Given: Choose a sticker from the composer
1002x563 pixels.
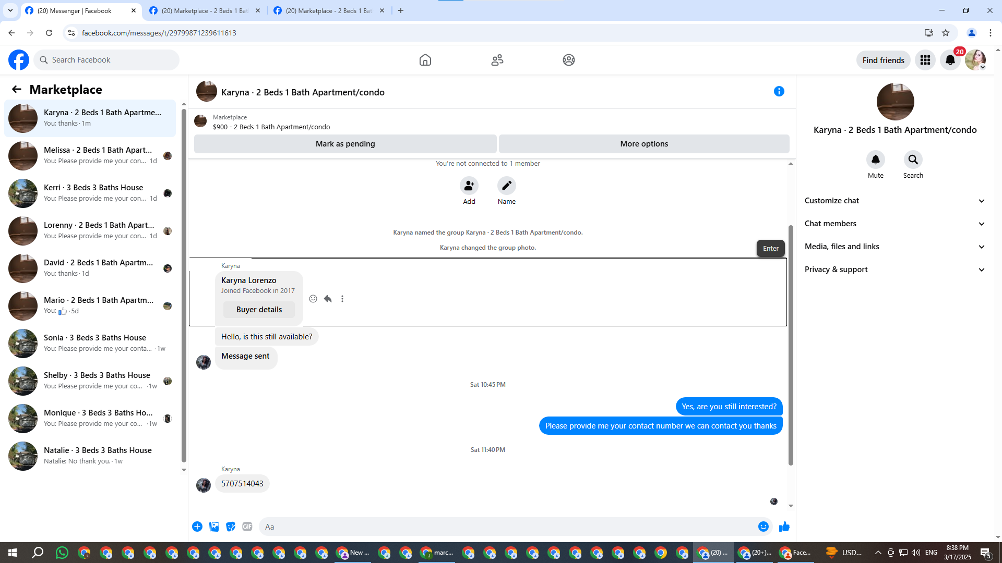Looking at the screenshot, I should pos(231,527).
